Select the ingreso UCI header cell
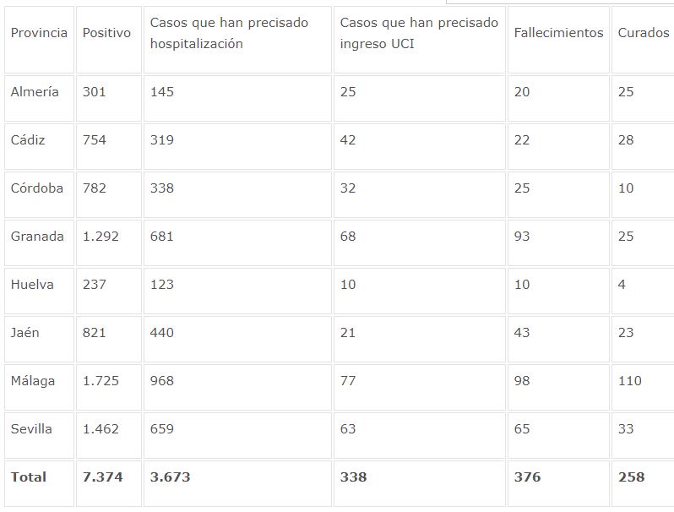The height and width of the screenshot is (512, 674). pos(419,33)
